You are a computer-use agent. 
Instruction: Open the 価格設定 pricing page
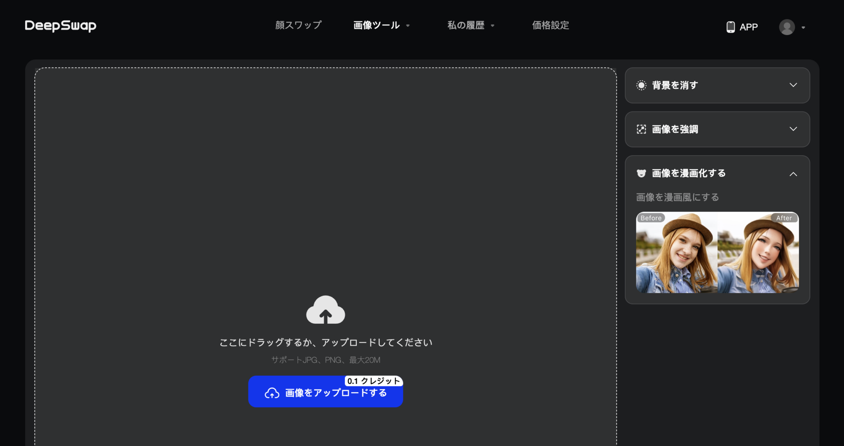(551, 25)
